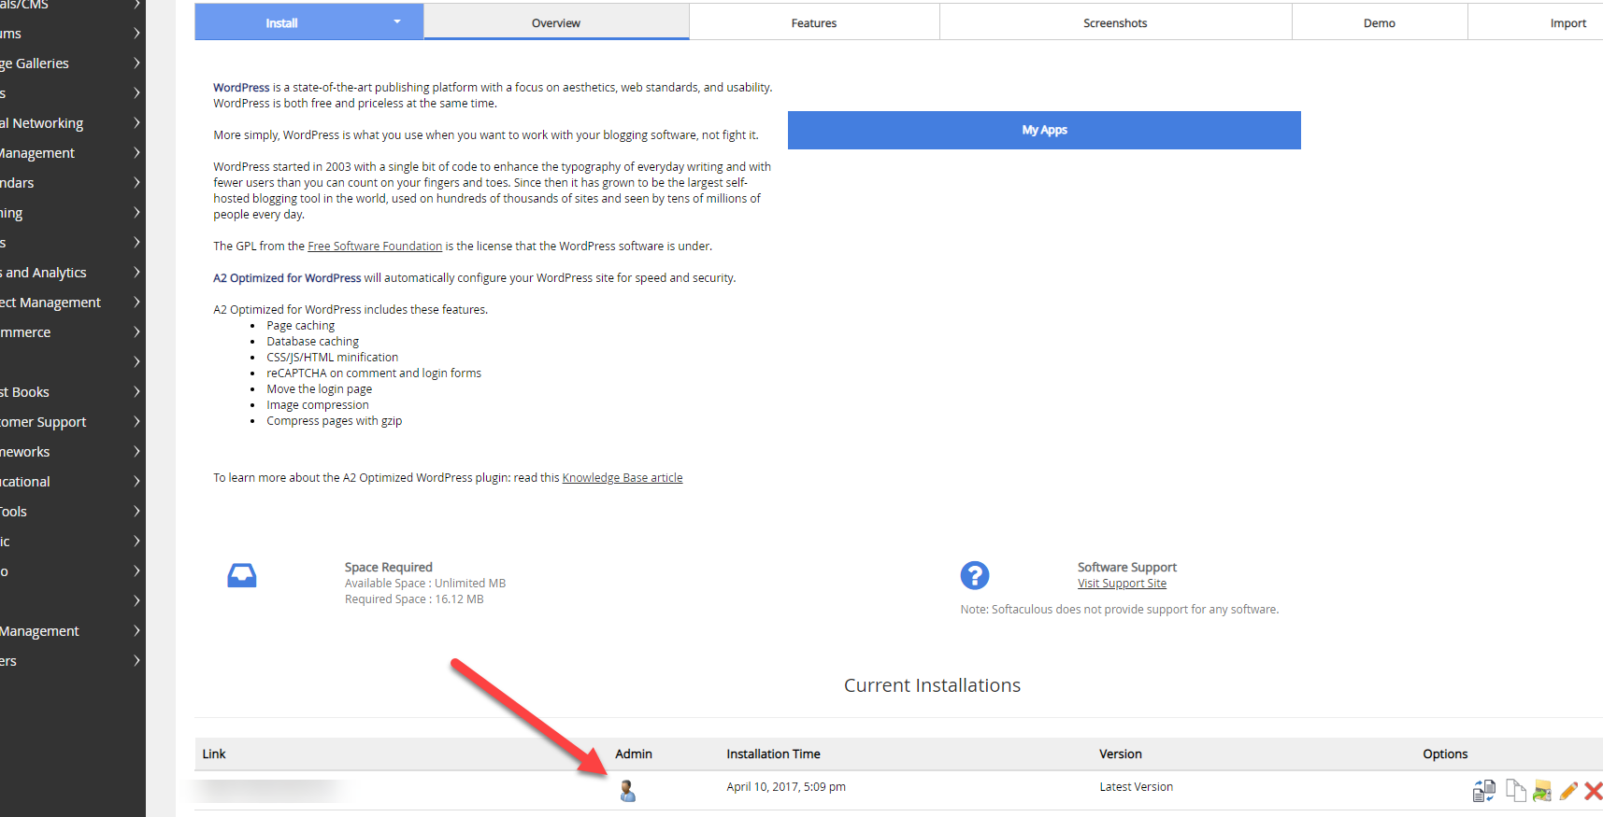
Task: Expand the Books sidebar category chevron
Action: point(136,392)
